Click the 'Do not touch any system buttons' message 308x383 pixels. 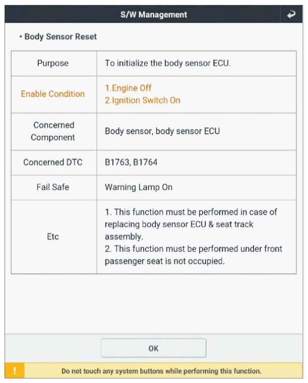click(x=161, y=371)
